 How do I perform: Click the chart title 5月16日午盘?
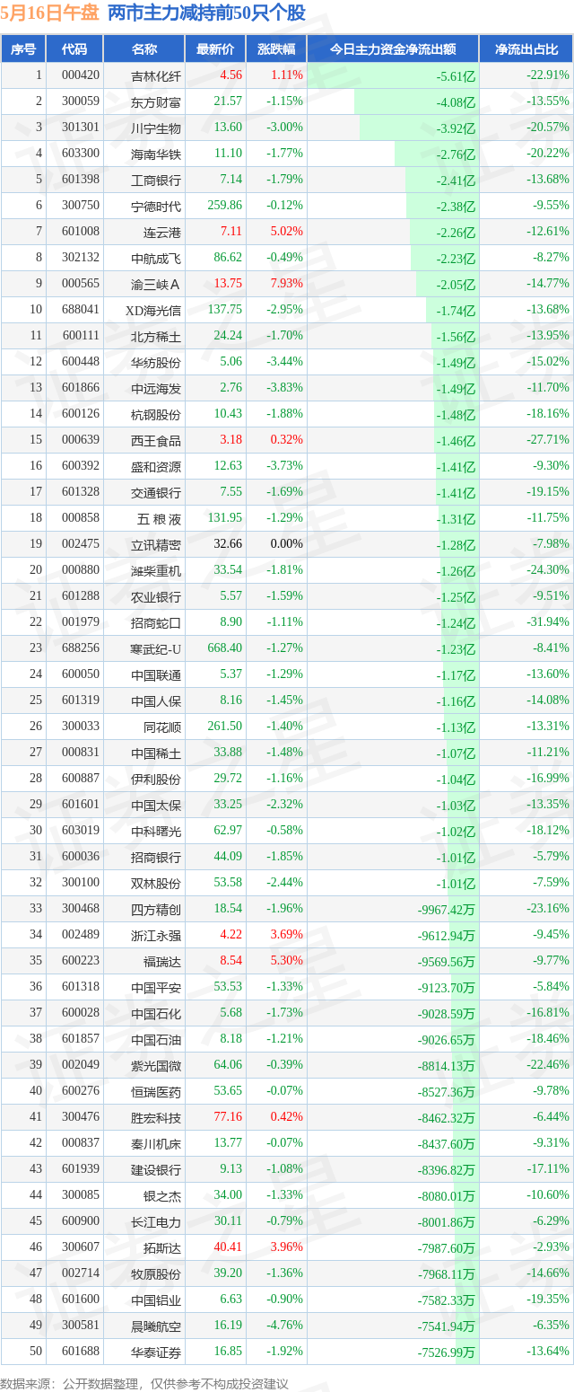coord(50,13)
